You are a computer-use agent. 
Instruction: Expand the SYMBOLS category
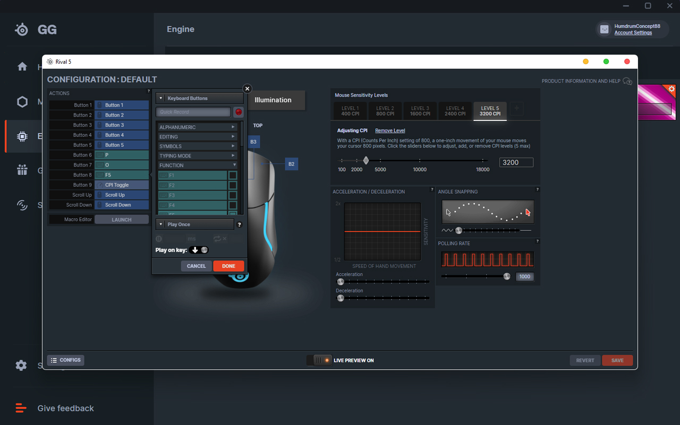click(198, 146)
